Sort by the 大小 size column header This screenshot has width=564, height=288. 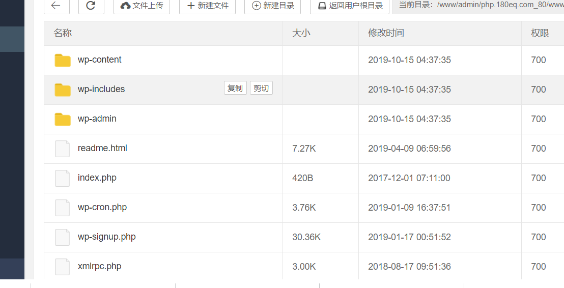pos(301,33)
